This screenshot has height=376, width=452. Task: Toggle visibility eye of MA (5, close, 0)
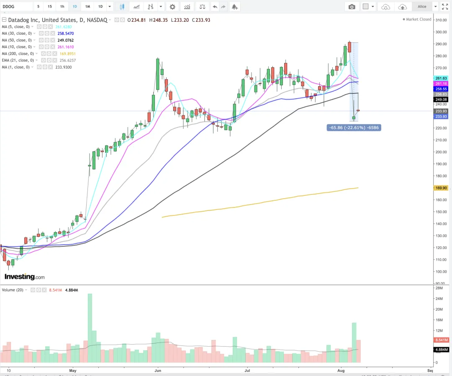[39, 26]
